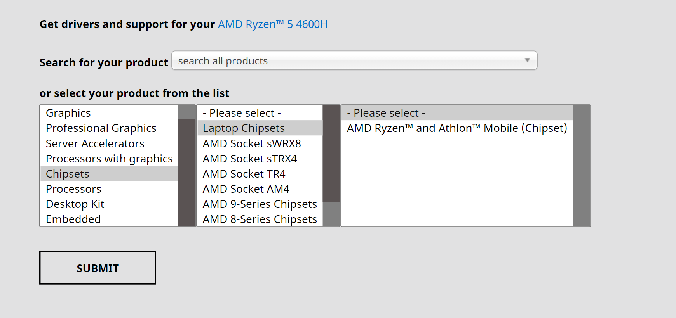
Task: Click the SUBMIT button
Action: 98,268
